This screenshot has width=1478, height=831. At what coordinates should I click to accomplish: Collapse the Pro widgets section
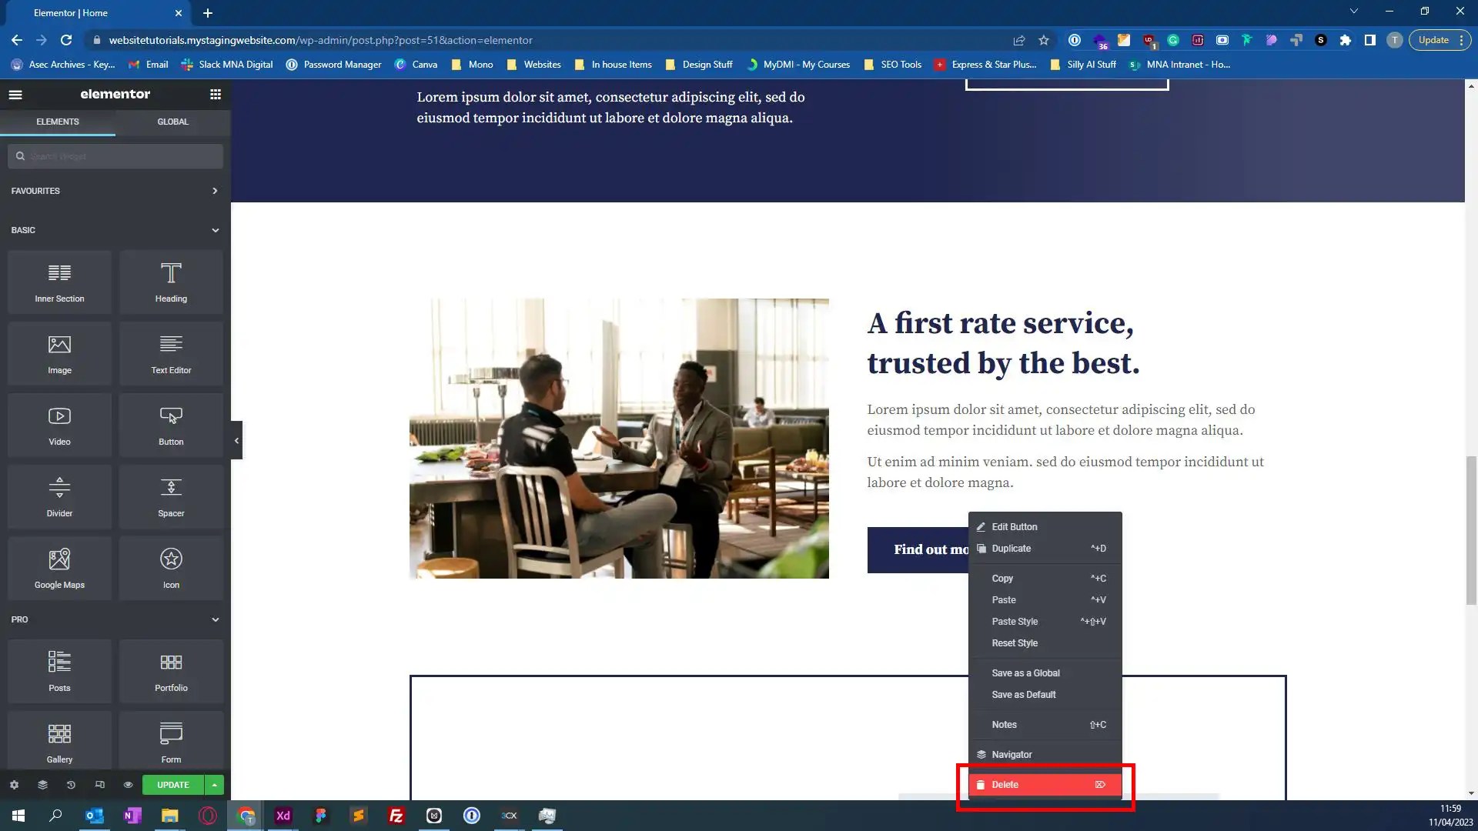pos(215,619)
